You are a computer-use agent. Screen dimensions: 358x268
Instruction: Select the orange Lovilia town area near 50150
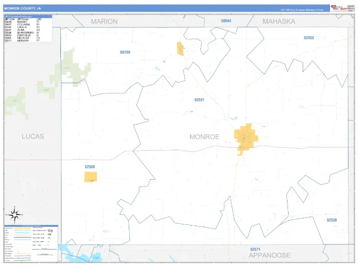(x=180, y=49)
